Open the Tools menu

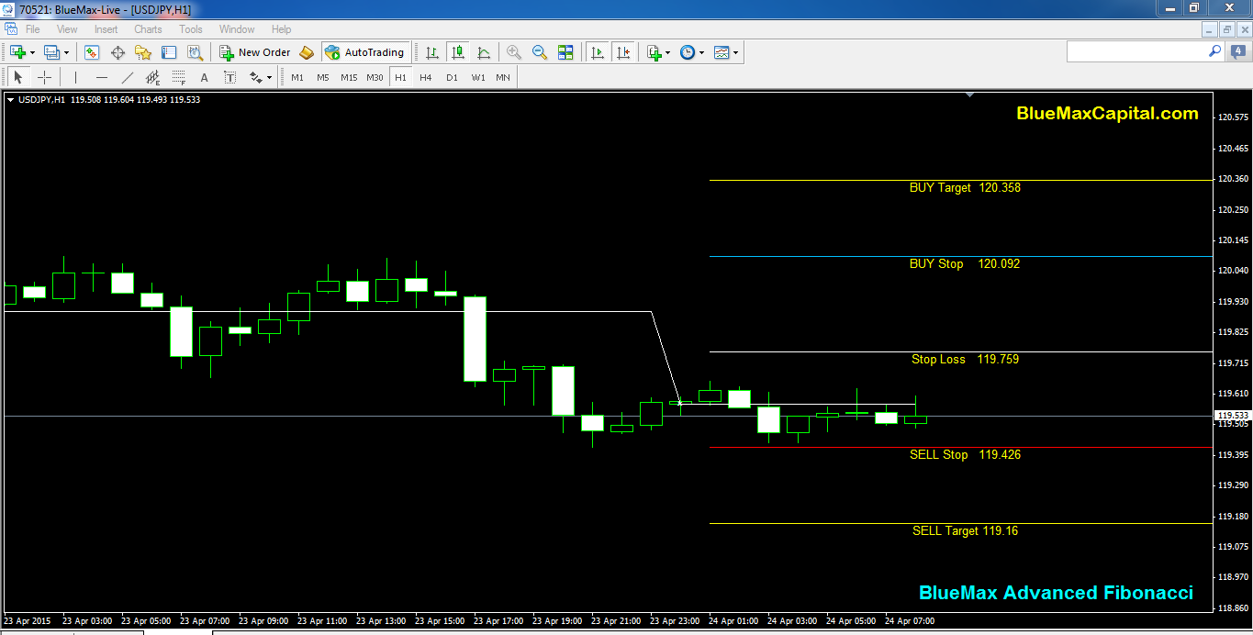point(191,29)
